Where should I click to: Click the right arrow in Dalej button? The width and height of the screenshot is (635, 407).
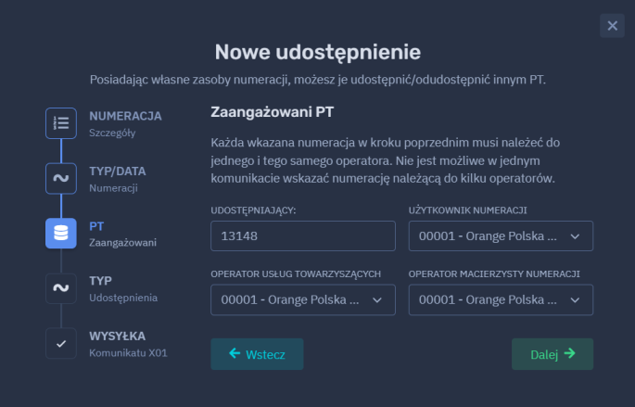point(569,354)
